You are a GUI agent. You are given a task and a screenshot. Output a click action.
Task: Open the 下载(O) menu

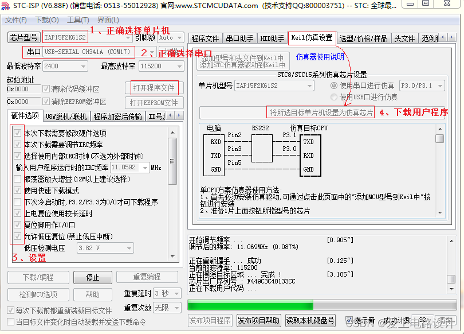pos(47,20)
